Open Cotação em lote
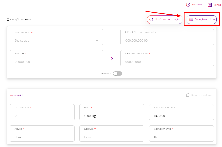 202,19
